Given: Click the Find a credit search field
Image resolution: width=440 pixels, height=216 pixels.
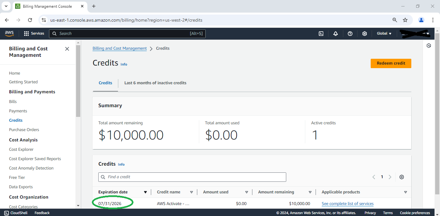Looking at the screenshot, I should point(192,177).
